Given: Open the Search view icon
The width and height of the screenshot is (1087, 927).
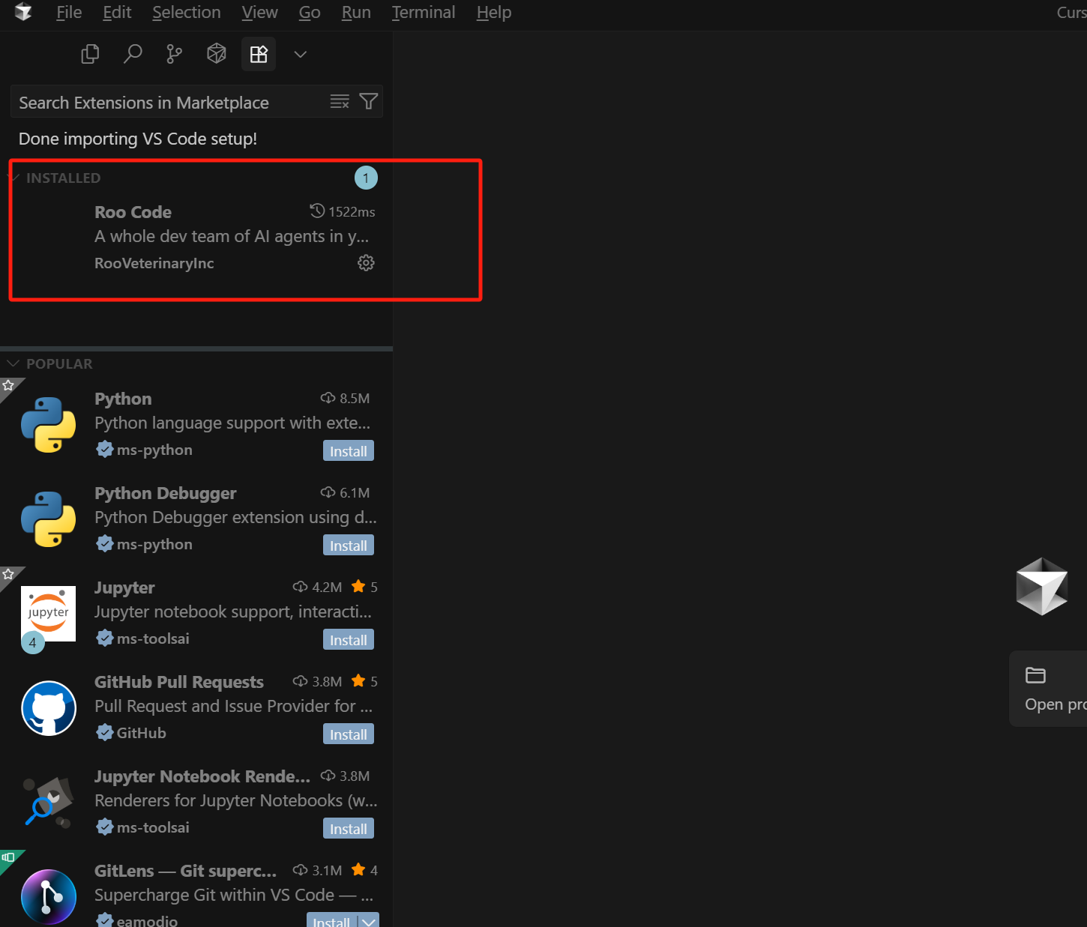Looking at the screenshot, I should point(133,54).
